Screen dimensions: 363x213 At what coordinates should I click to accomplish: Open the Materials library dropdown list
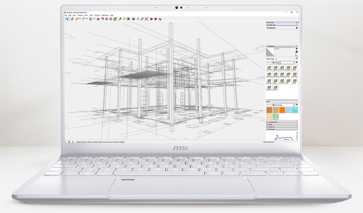coord(293,62)
